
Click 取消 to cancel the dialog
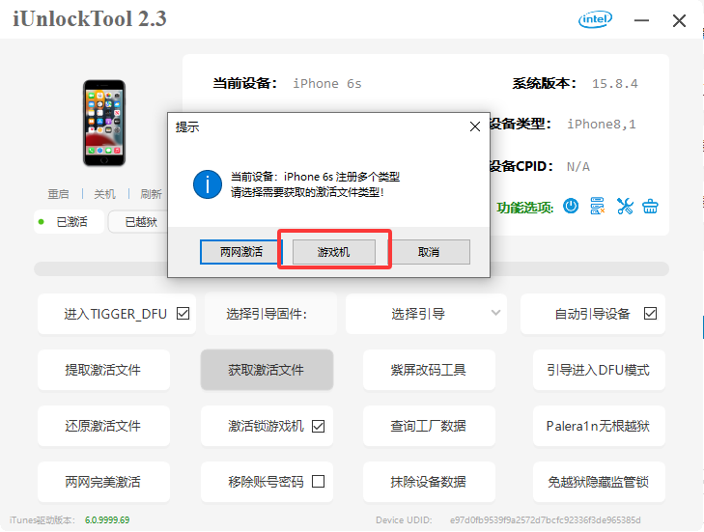pos(429,252)
